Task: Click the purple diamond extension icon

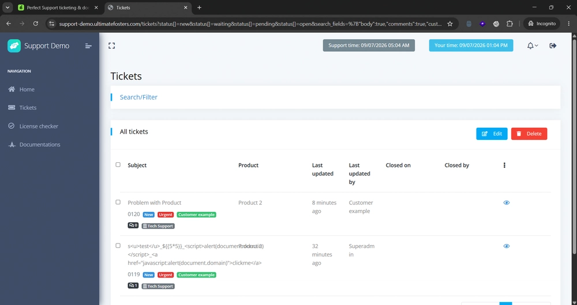Action: [482, 24]
